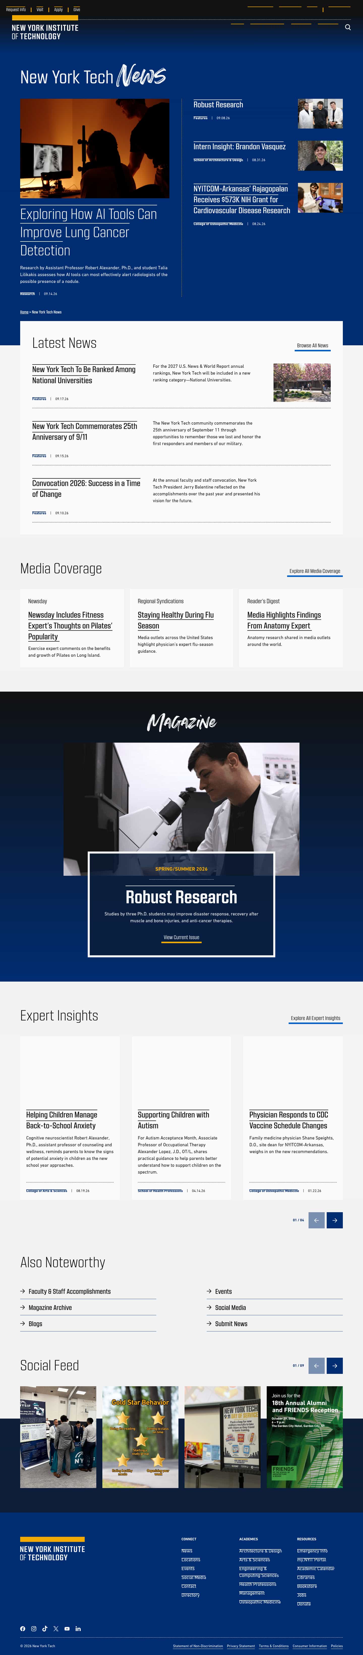Click Apply in top bar
The width and height of the screenshot is (363, 1655).
pyautogui.click(x=58, y=10)
